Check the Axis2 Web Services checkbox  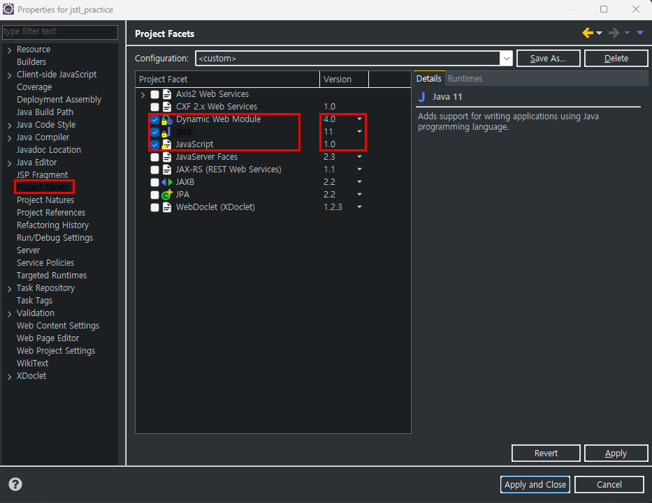point(154,94)
